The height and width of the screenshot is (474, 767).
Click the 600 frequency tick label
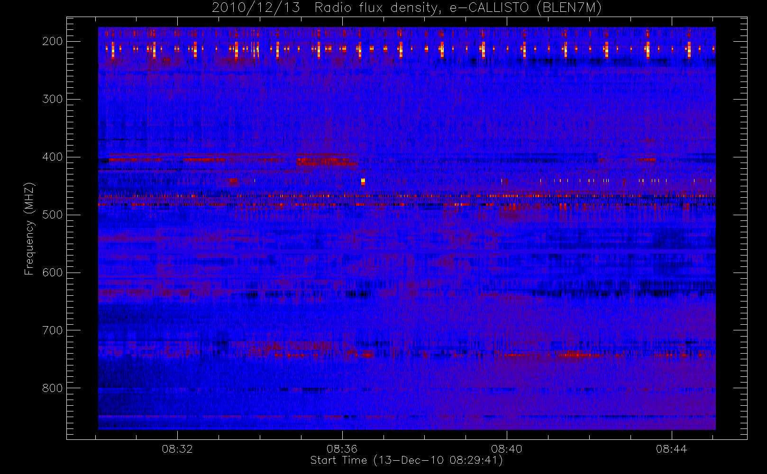(53, 273)
